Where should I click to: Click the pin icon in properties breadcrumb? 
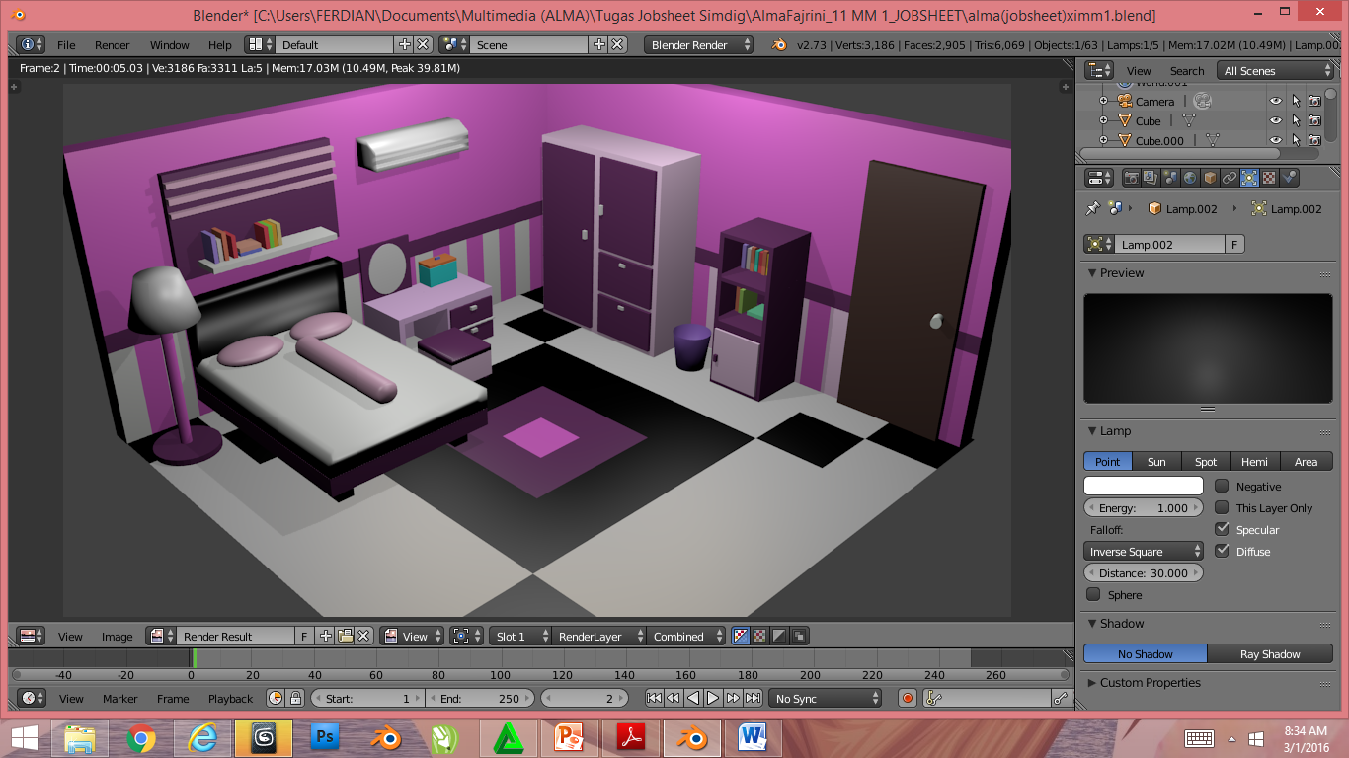(1092, 209)
